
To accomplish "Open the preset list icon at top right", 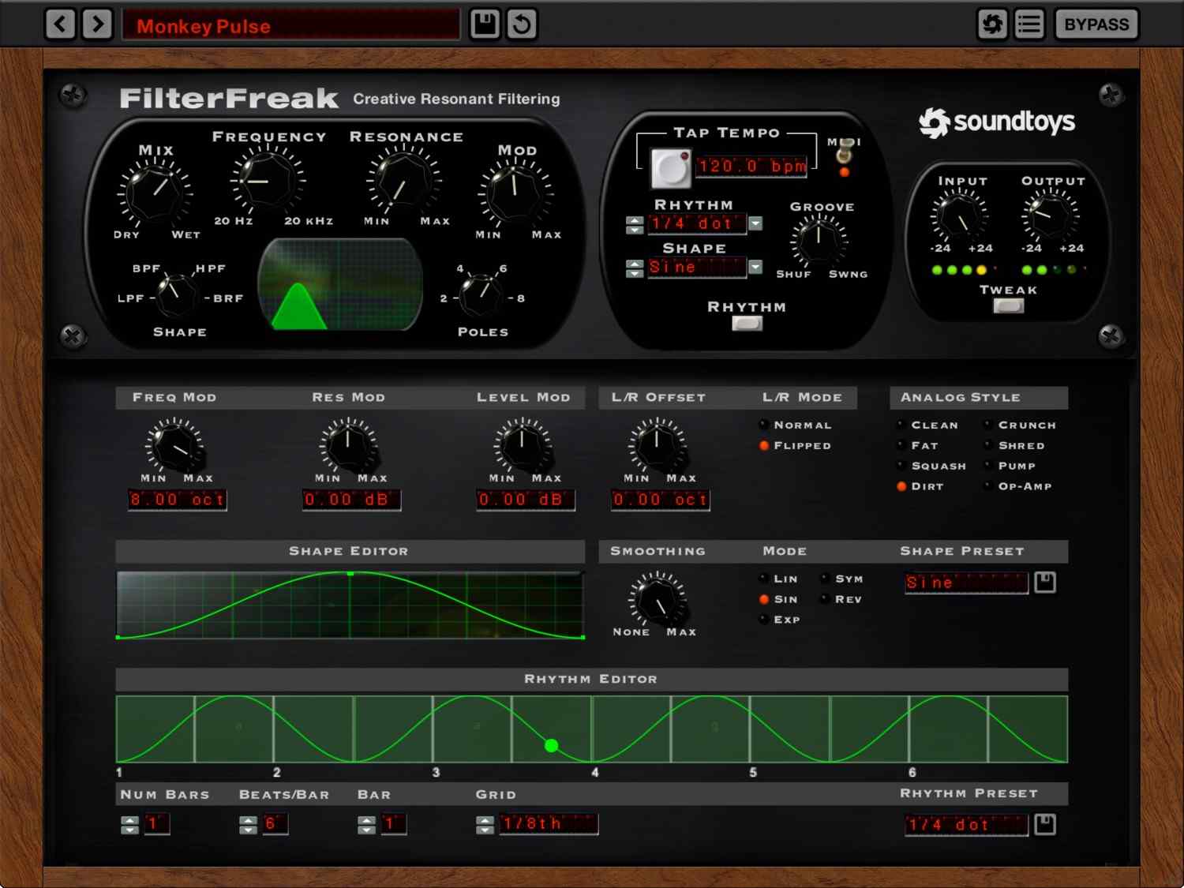I will point(1029,24).
